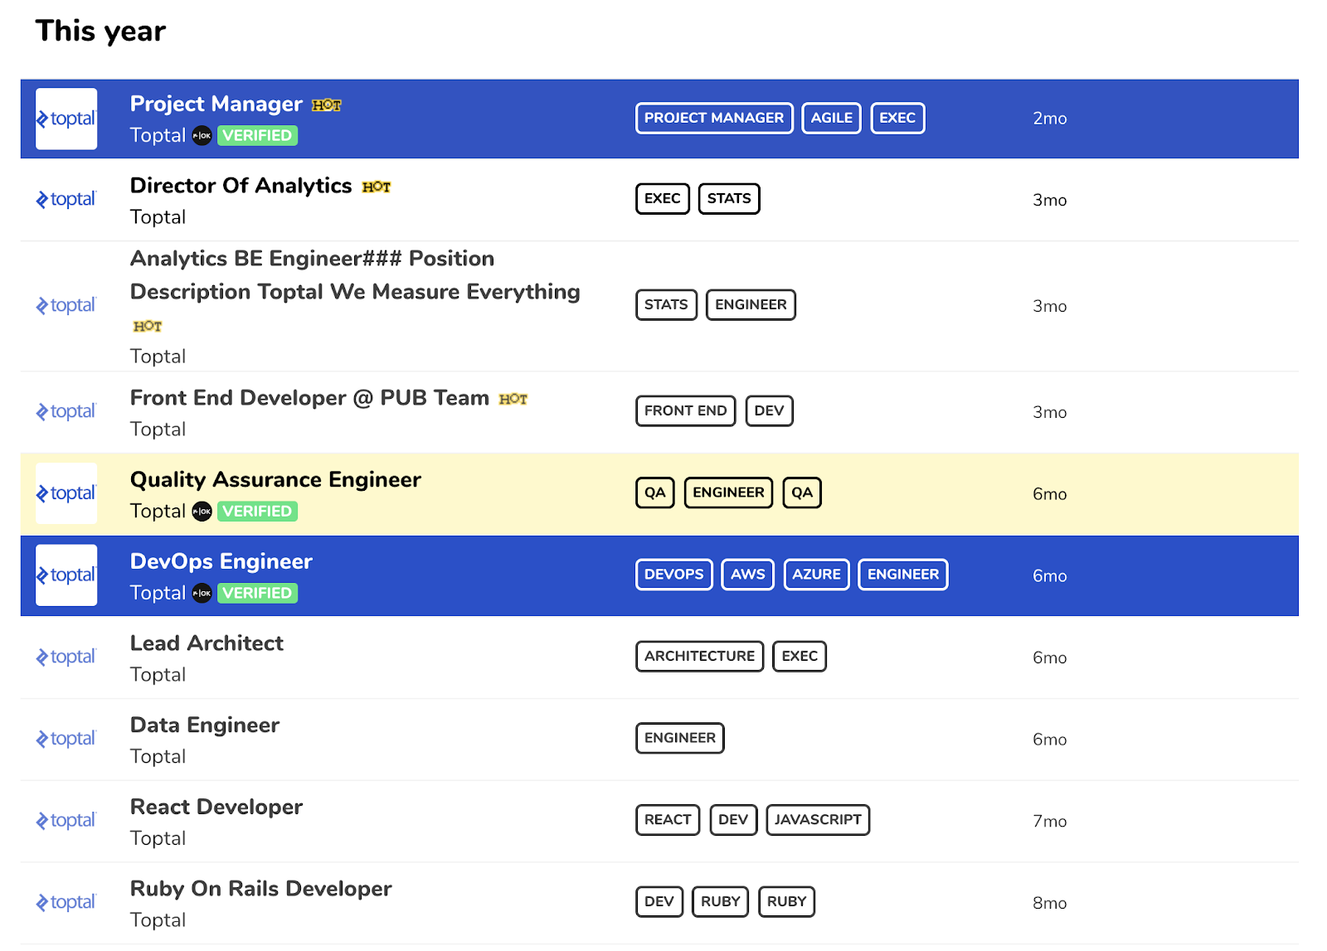The image size is (1327, 951).
Task: Click the round badge icon beside Toptal in the Project Manager row
Action: pos(202,135)
